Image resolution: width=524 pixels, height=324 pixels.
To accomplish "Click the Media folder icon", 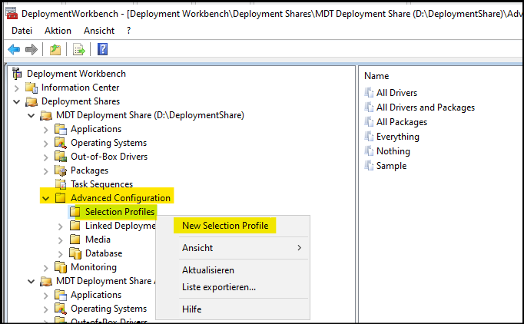I will [x=75, y=240].
